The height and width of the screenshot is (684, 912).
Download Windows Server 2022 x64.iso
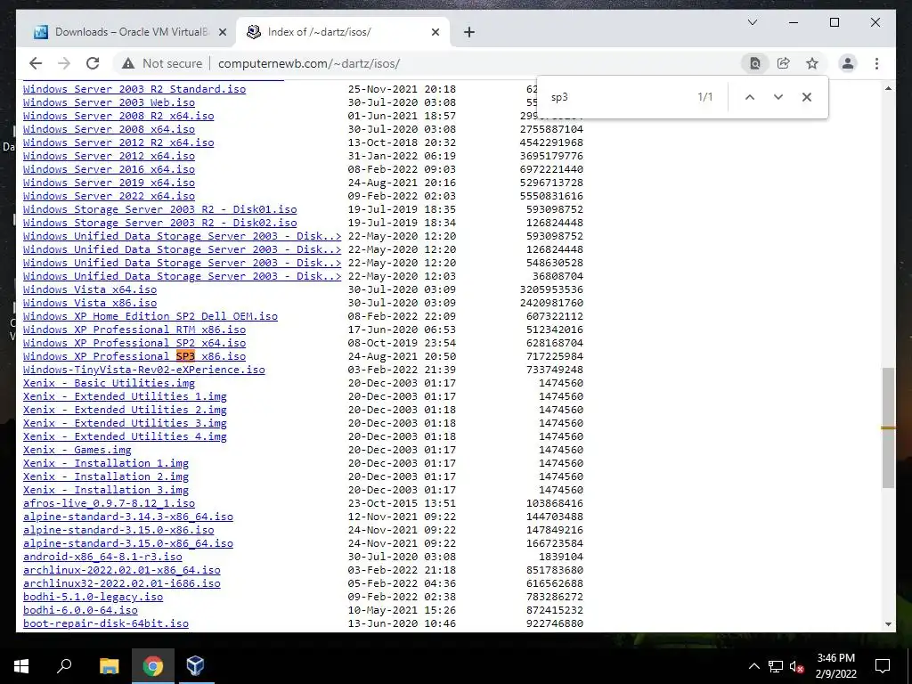(109, 196)
